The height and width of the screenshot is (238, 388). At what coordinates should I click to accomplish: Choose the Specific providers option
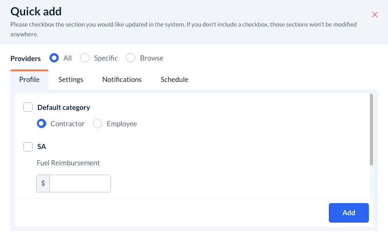pos(85,58)
